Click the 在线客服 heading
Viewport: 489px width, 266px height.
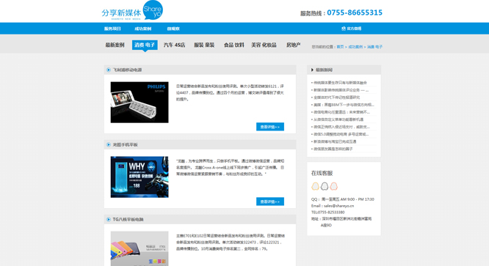[x=322, y=173]
